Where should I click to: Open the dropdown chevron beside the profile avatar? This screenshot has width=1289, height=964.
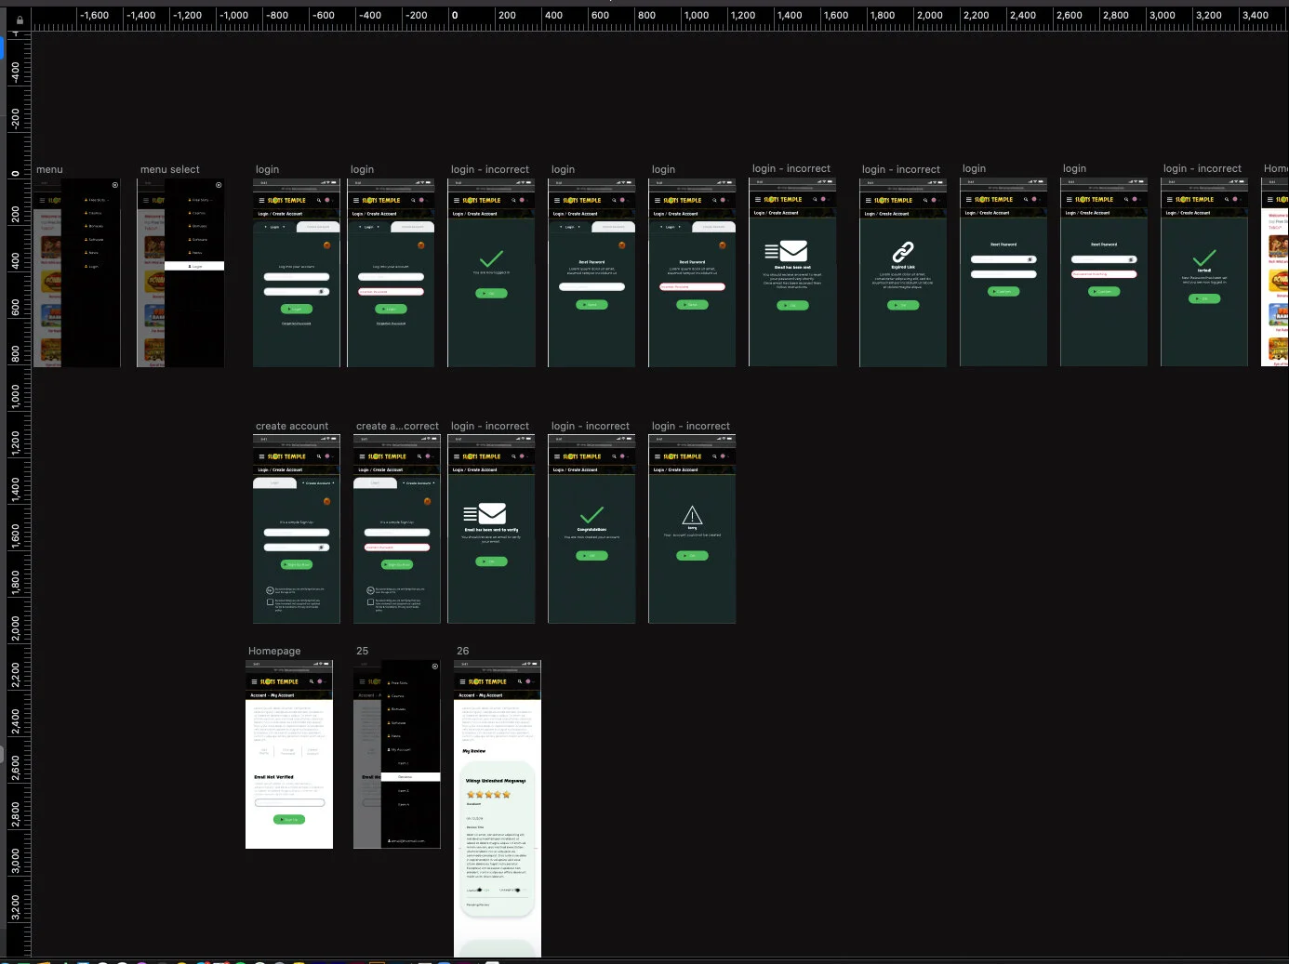pyautogui.click(x=332, y=200)
